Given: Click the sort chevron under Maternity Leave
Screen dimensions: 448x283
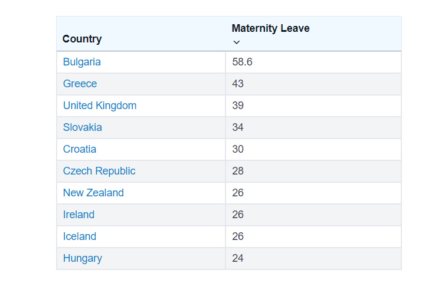Looking at the screenshot, I should [x=237, y=42].
